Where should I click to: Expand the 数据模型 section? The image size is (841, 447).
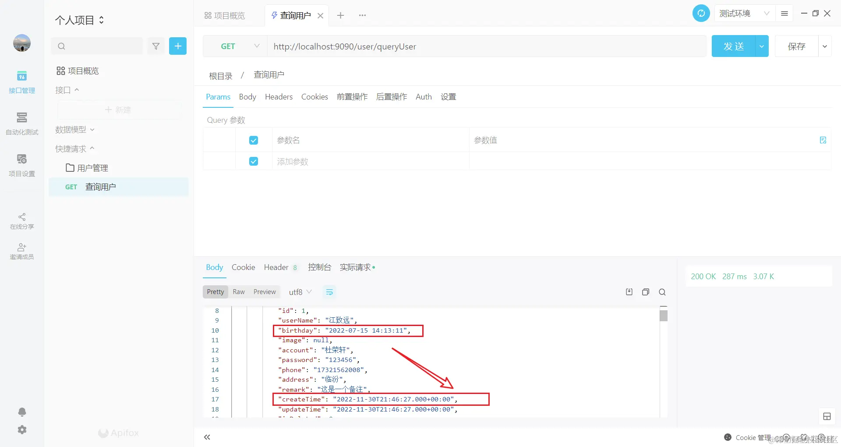[x=75, y=130]
